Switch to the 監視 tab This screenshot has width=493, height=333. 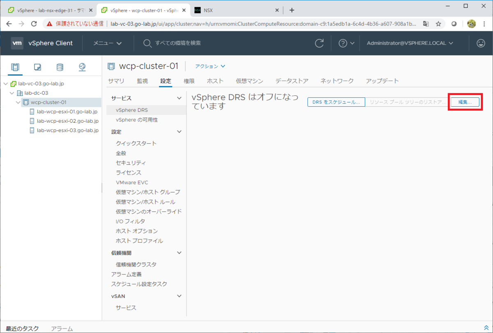(x=143, y=81)
